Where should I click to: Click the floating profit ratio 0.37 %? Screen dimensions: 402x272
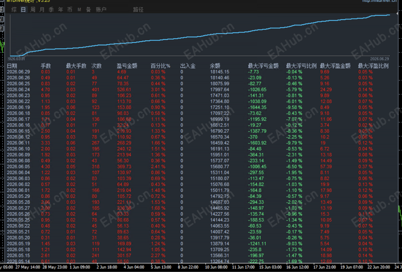[x=365, y=167]
